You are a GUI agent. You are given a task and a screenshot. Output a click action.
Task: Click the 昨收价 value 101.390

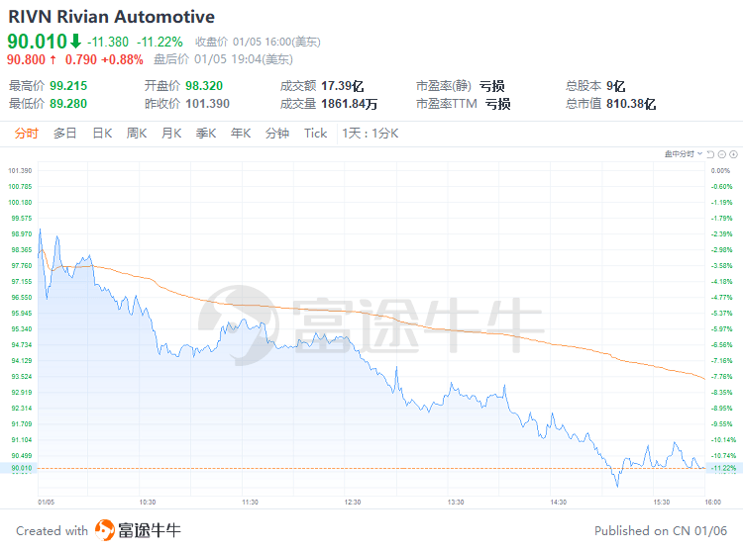pos(208,104)
